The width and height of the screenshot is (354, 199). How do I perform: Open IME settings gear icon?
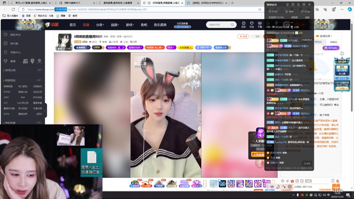click(290, 187)
